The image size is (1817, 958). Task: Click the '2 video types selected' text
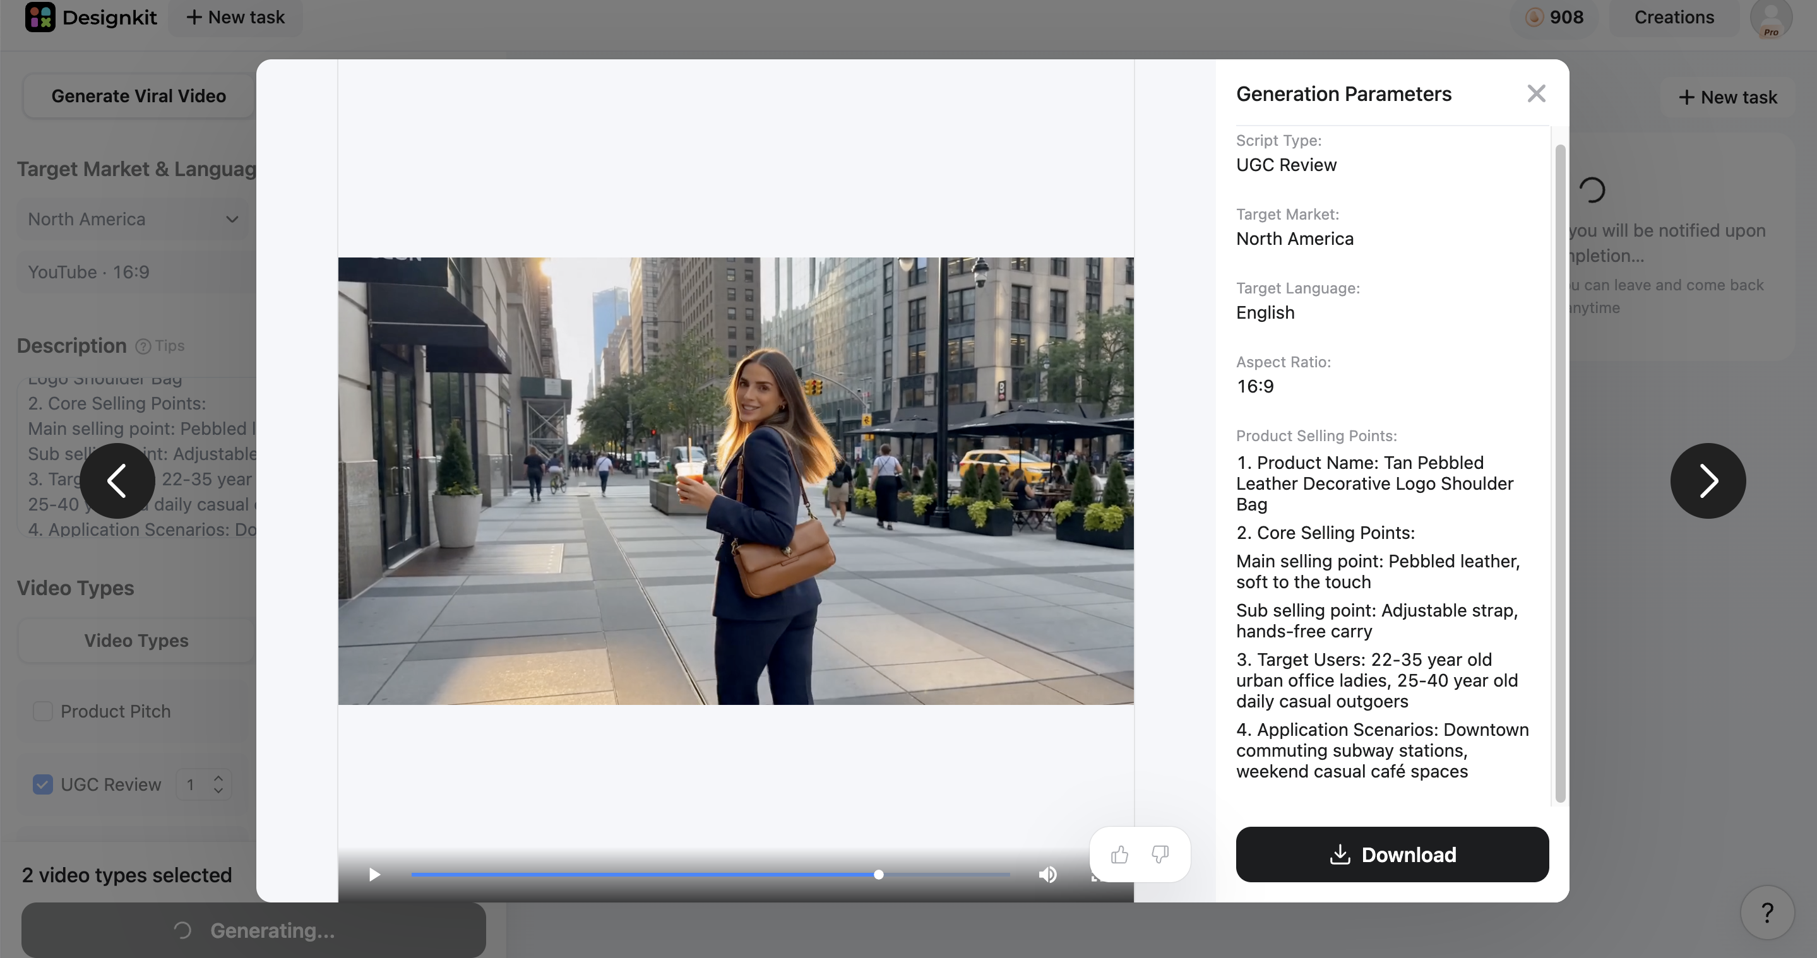coord(127,875)
